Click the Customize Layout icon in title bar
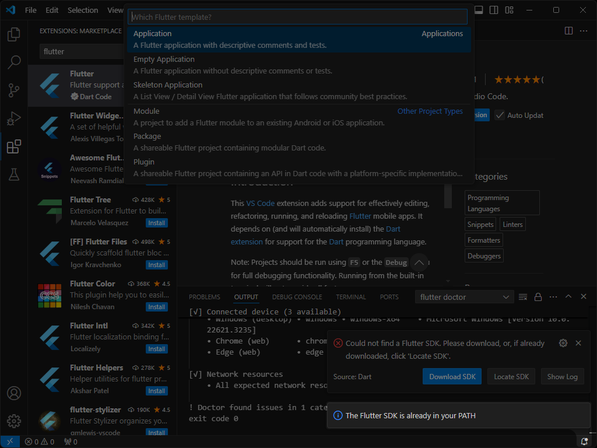The height and width of the screenshot is (448, 597). click(509, 10)
